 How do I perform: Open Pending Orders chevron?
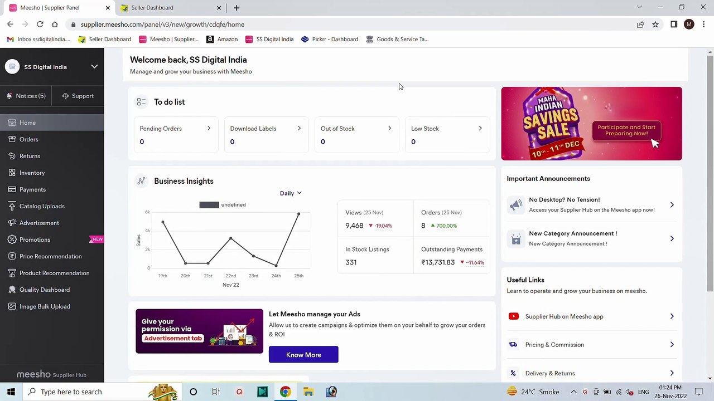coord(209,129)
